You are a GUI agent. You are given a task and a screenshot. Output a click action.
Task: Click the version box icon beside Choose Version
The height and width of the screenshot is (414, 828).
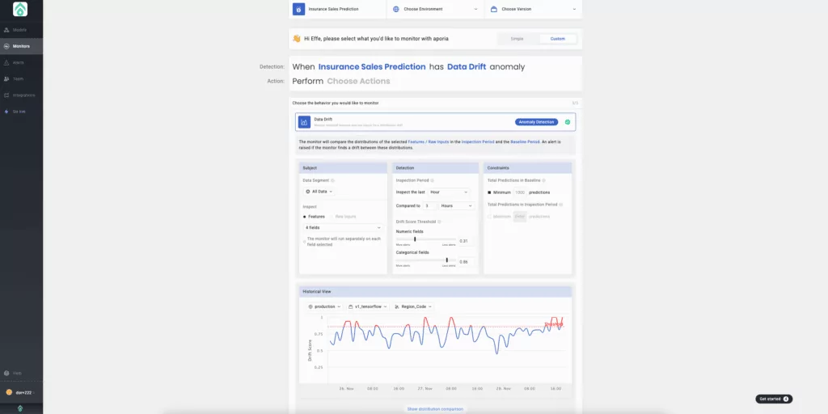click(x=494, y=9)
